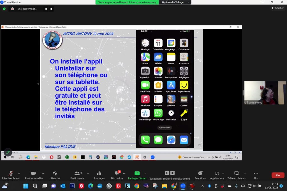Turn off camera with Arrêter la vidéo
This screenshot has width=287, height=191.
pyautogui.click(x=34, y=175)
